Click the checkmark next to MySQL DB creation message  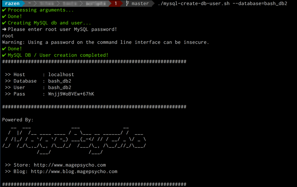(x=3, y=55)
